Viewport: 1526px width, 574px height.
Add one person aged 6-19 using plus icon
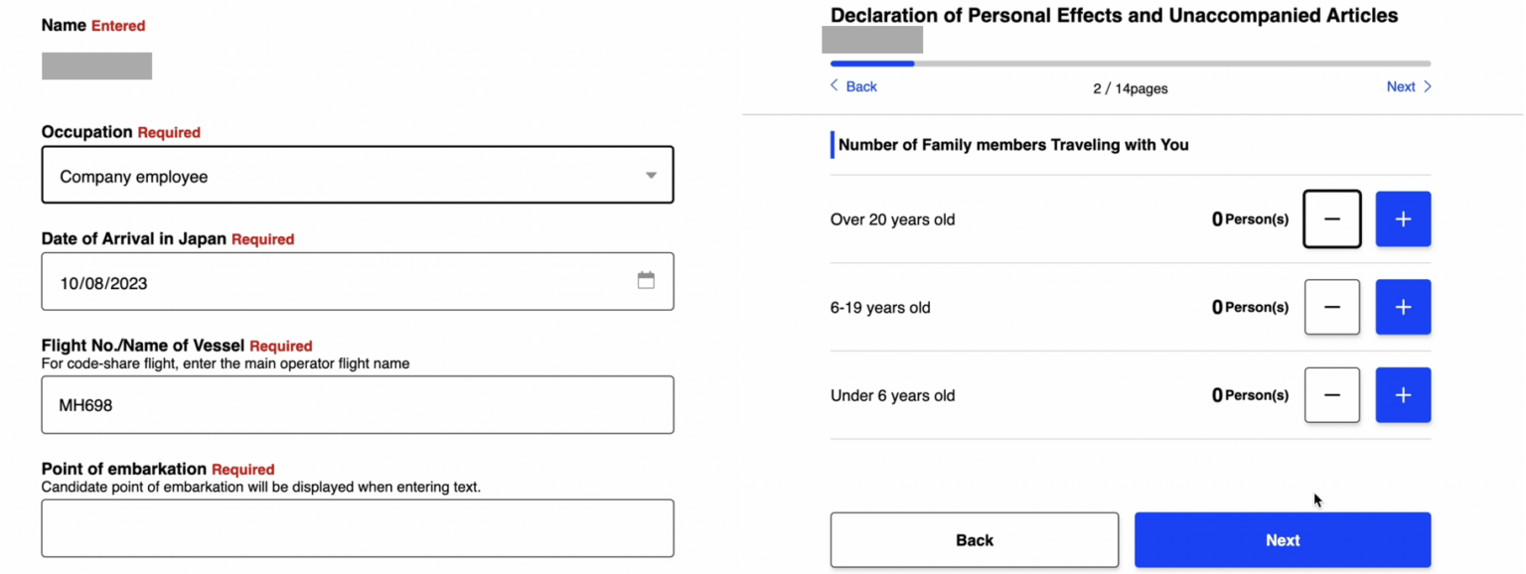pos(1403,307)
